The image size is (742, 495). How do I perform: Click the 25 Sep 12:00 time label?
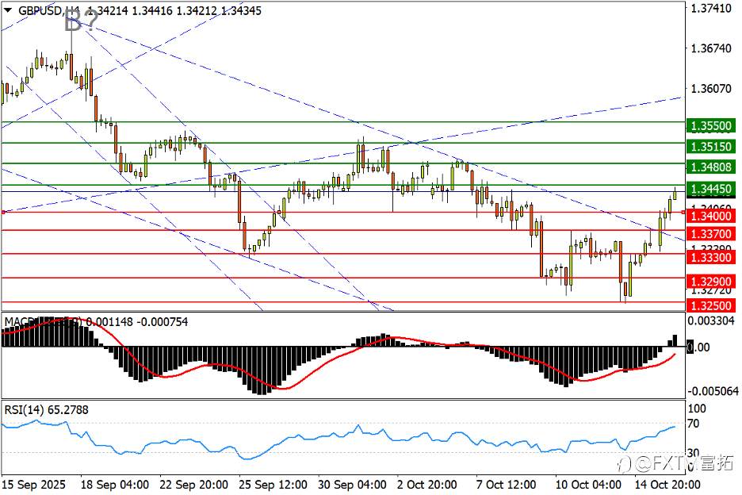(273, 485)
